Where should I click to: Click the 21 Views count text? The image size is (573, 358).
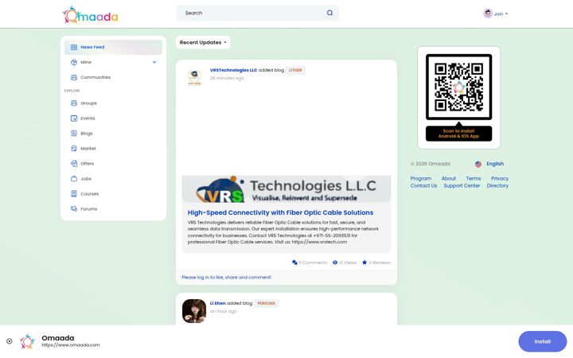(348, 263)
